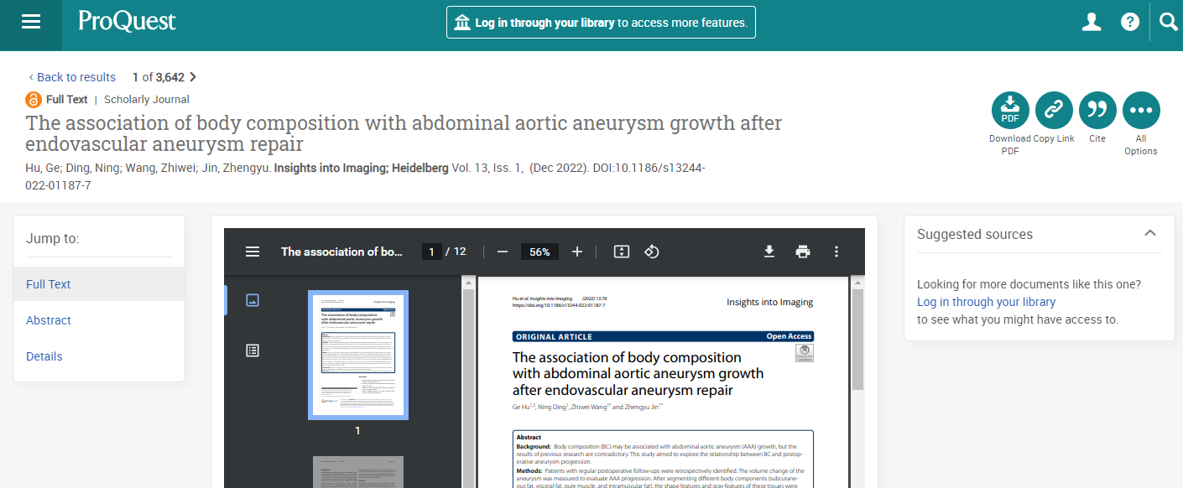This screenshot has width=1183, height=488.
Task: Jump to Abstract section
Action: click(x=49, y=320)
